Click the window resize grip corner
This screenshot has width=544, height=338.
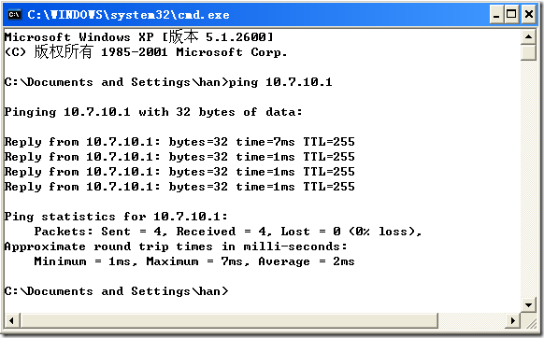click(531, 323)
